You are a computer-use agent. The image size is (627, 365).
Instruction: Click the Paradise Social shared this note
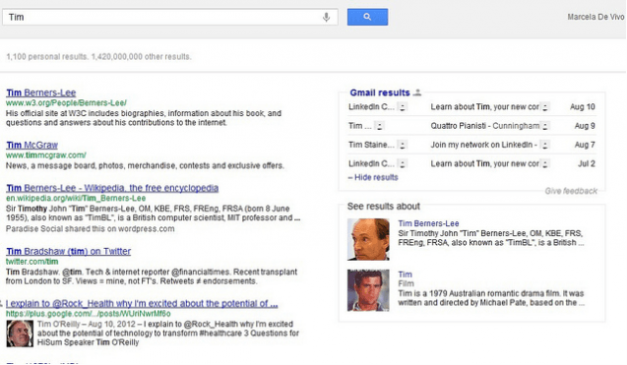[x=90, y=229]
